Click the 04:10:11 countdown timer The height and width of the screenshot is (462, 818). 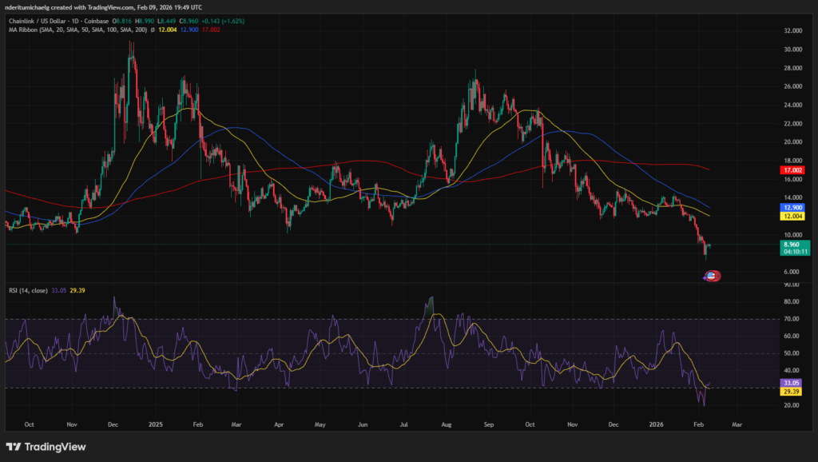(795, 253)
